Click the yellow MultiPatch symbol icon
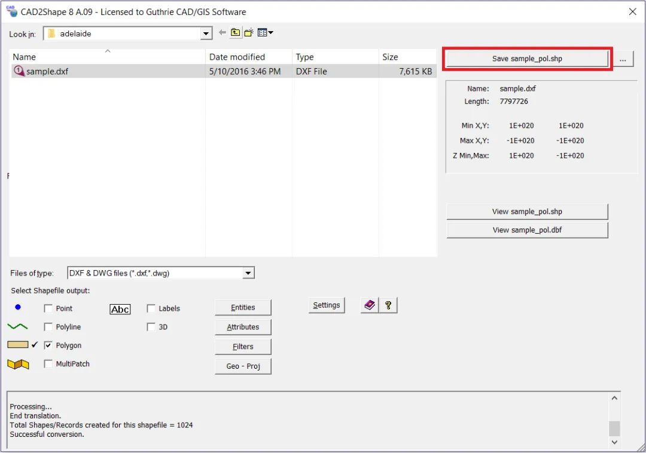This screenshot has height=453, width=646. click(18, 364)
